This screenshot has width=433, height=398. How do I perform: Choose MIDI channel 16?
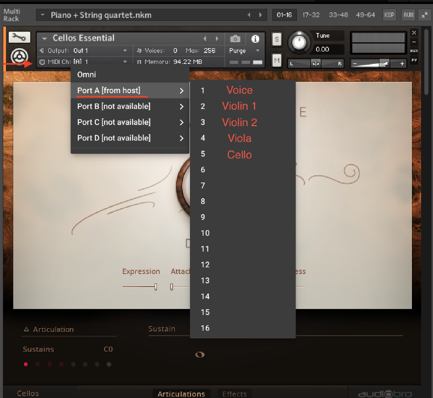tap(242, 328)
